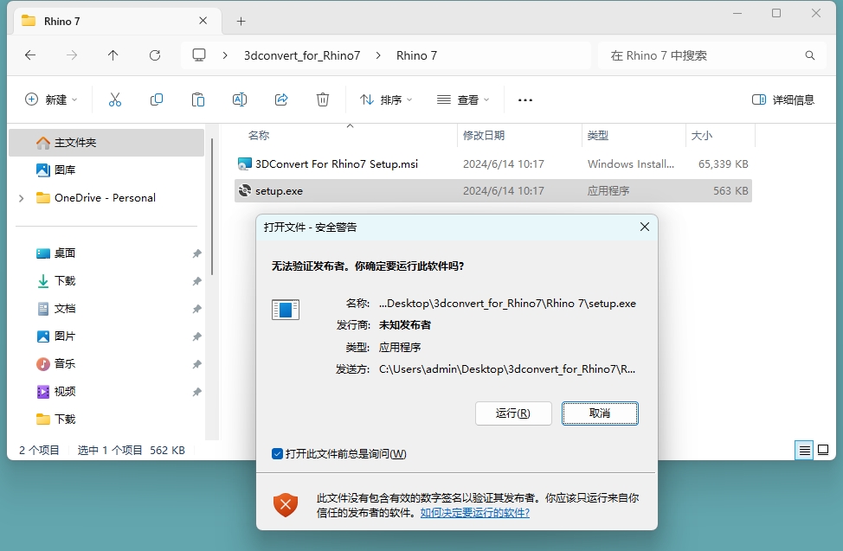Open the 排序 sort dropdown

(386, 99)
